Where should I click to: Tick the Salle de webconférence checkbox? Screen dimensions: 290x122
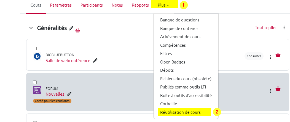tap(35, 49)
